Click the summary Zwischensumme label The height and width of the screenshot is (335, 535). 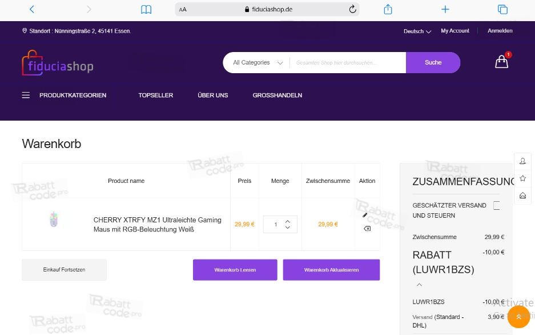pos(435,237)
